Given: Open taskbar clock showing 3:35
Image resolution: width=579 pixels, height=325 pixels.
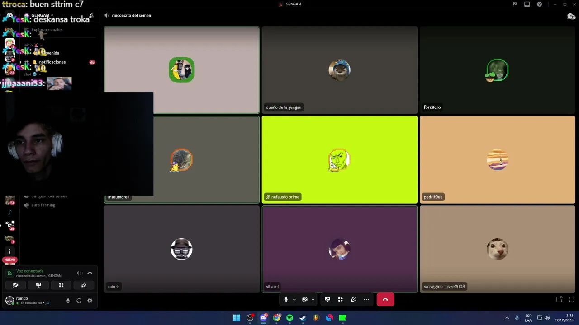Looking at the screenshot, I should 564,318.
